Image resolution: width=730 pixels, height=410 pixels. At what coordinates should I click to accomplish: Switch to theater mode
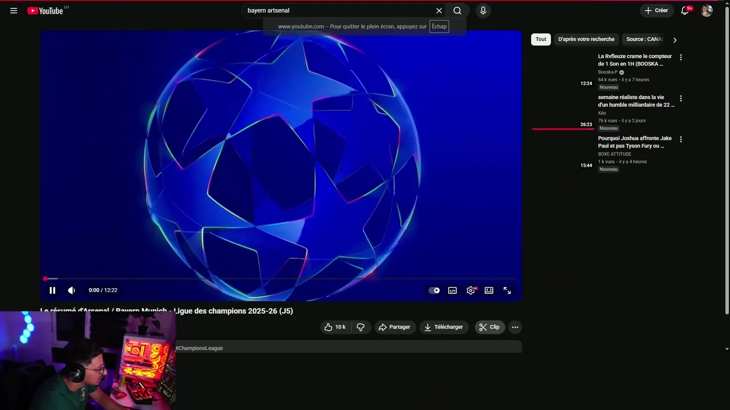(x=489, y=290)
